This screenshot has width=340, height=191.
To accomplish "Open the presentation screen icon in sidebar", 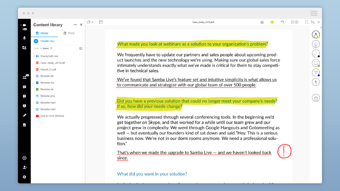I will pos(24,106).
